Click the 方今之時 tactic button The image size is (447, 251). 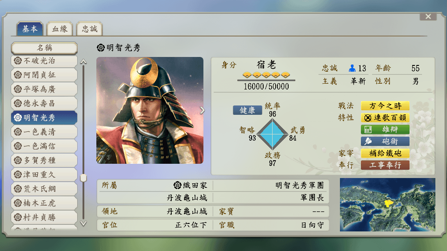[385, 106]
